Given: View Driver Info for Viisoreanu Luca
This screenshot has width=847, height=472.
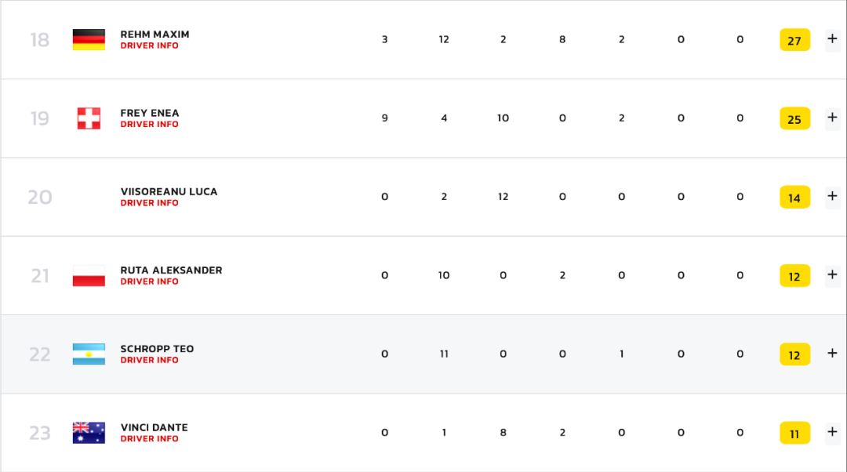Looking at the screenshot, I should click(149, 203).
